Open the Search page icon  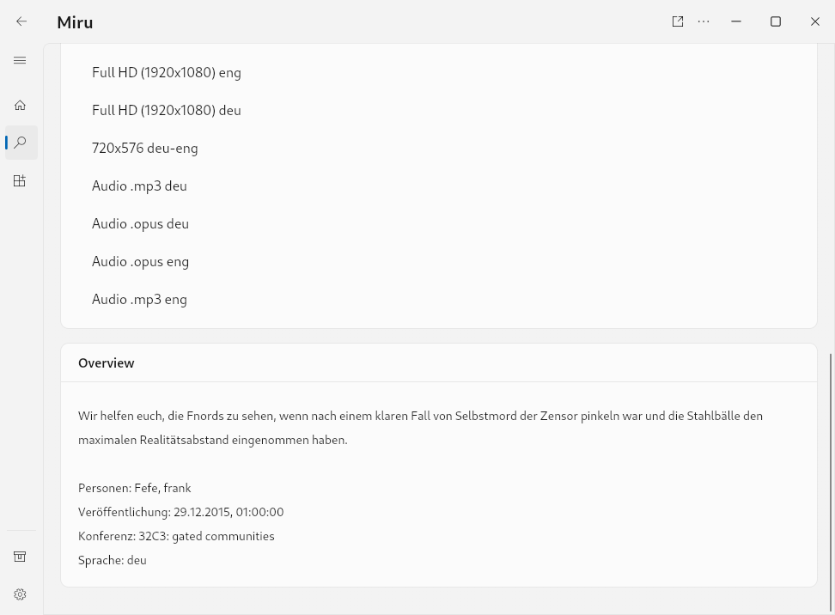click(x=21, y=143)
